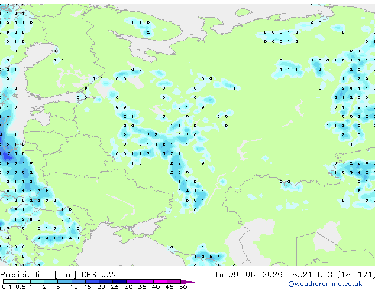Click the 35–40 mm violet legend swatch
This screenshot has width=375, height=289.
(x=146, y=281)
